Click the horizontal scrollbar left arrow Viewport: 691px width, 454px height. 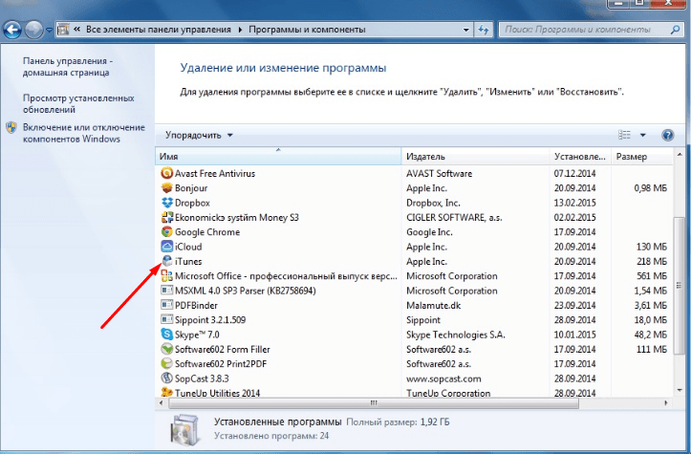(162, 403)
